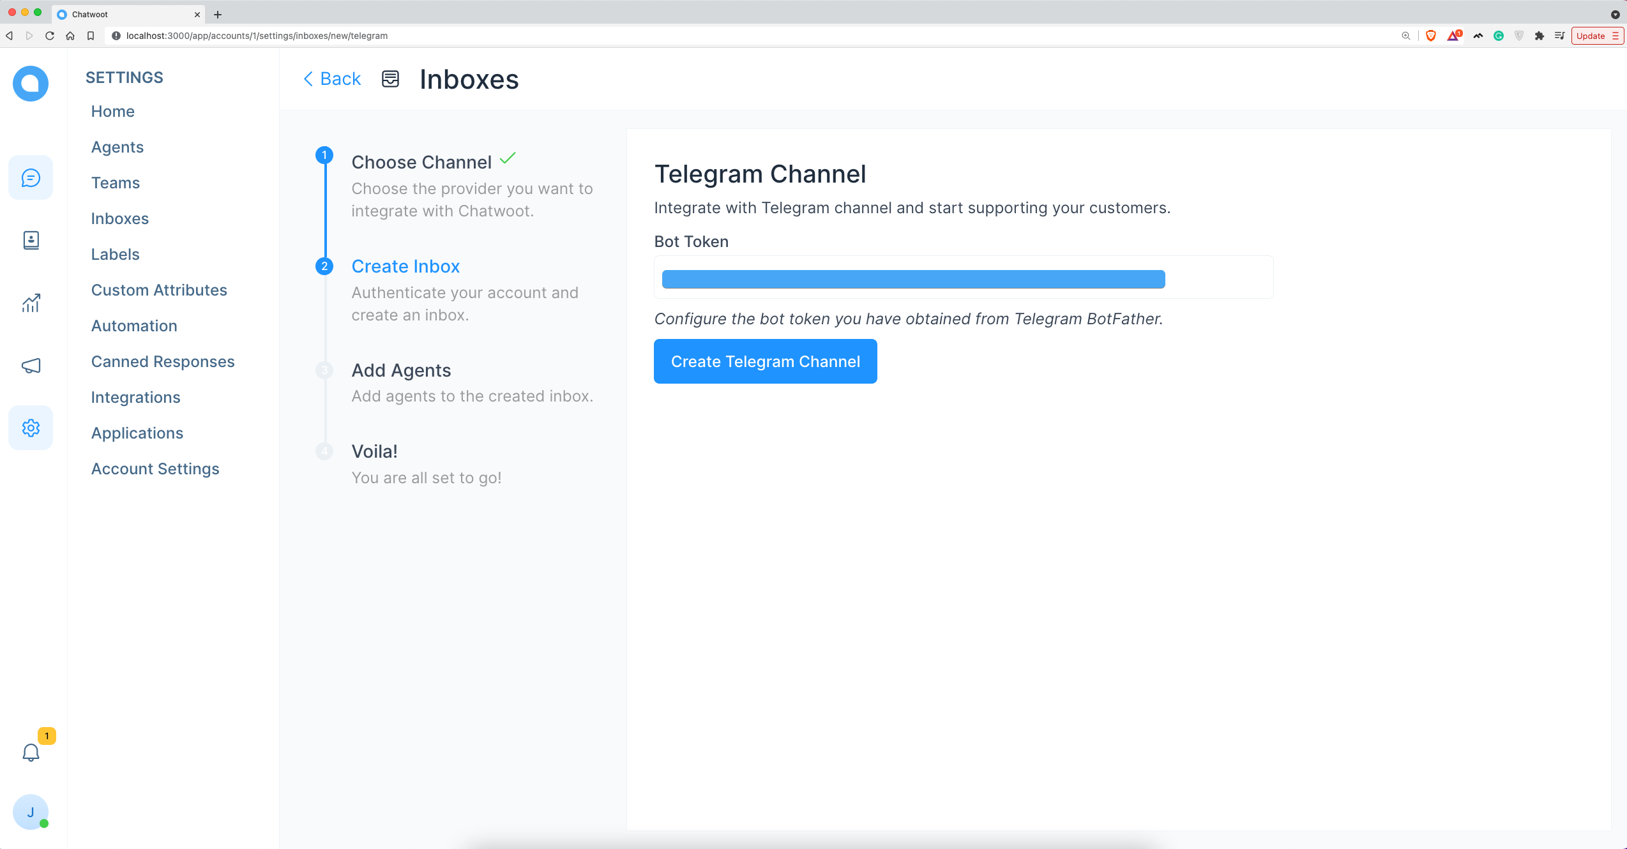The width and height of the screenshot is (1627, 849).
Task: Open Inboxes settings
Action: 120,218
